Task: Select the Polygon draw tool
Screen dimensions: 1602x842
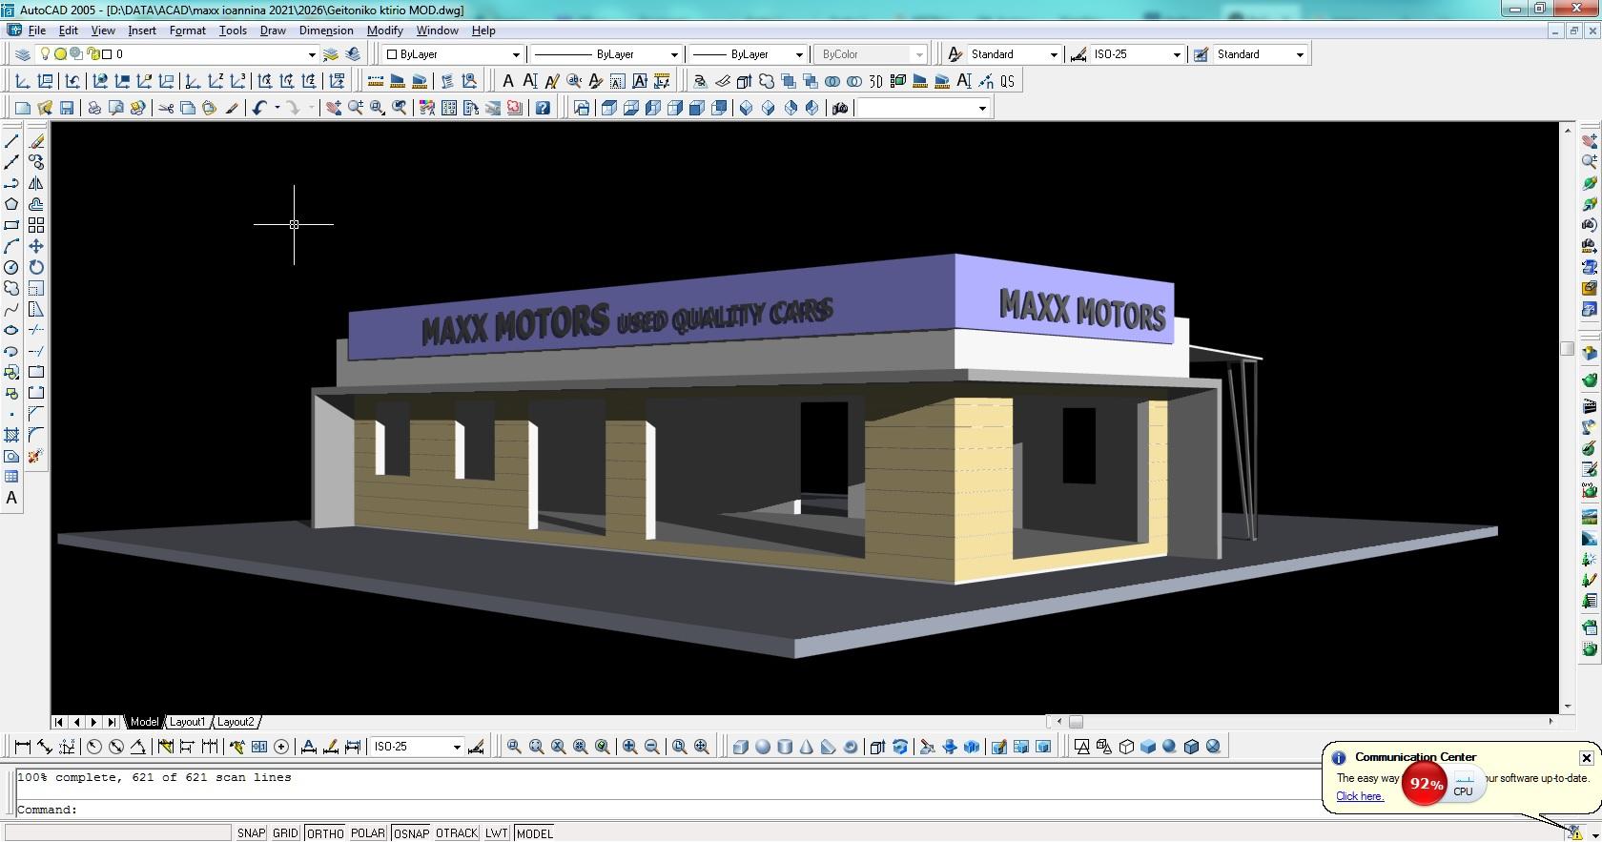Action: coord(11,204)
